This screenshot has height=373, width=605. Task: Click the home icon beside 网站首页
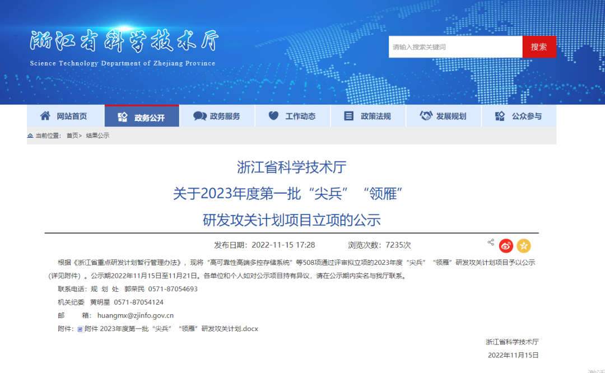click(x=45, y=116)
